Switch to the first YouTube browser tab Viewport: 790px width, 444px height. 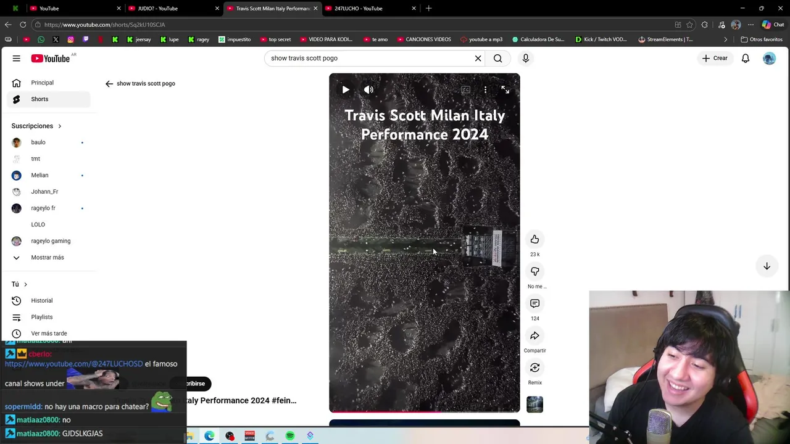(74, 8)
